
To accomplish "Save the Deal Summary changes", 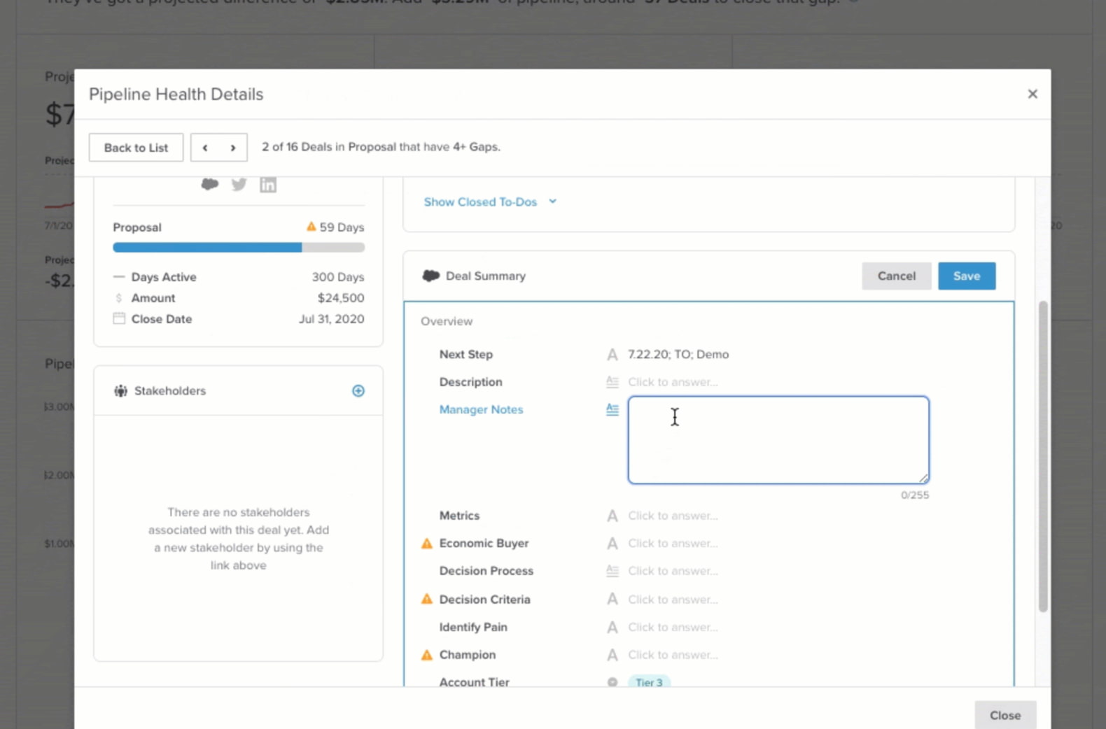I will 966,276.
